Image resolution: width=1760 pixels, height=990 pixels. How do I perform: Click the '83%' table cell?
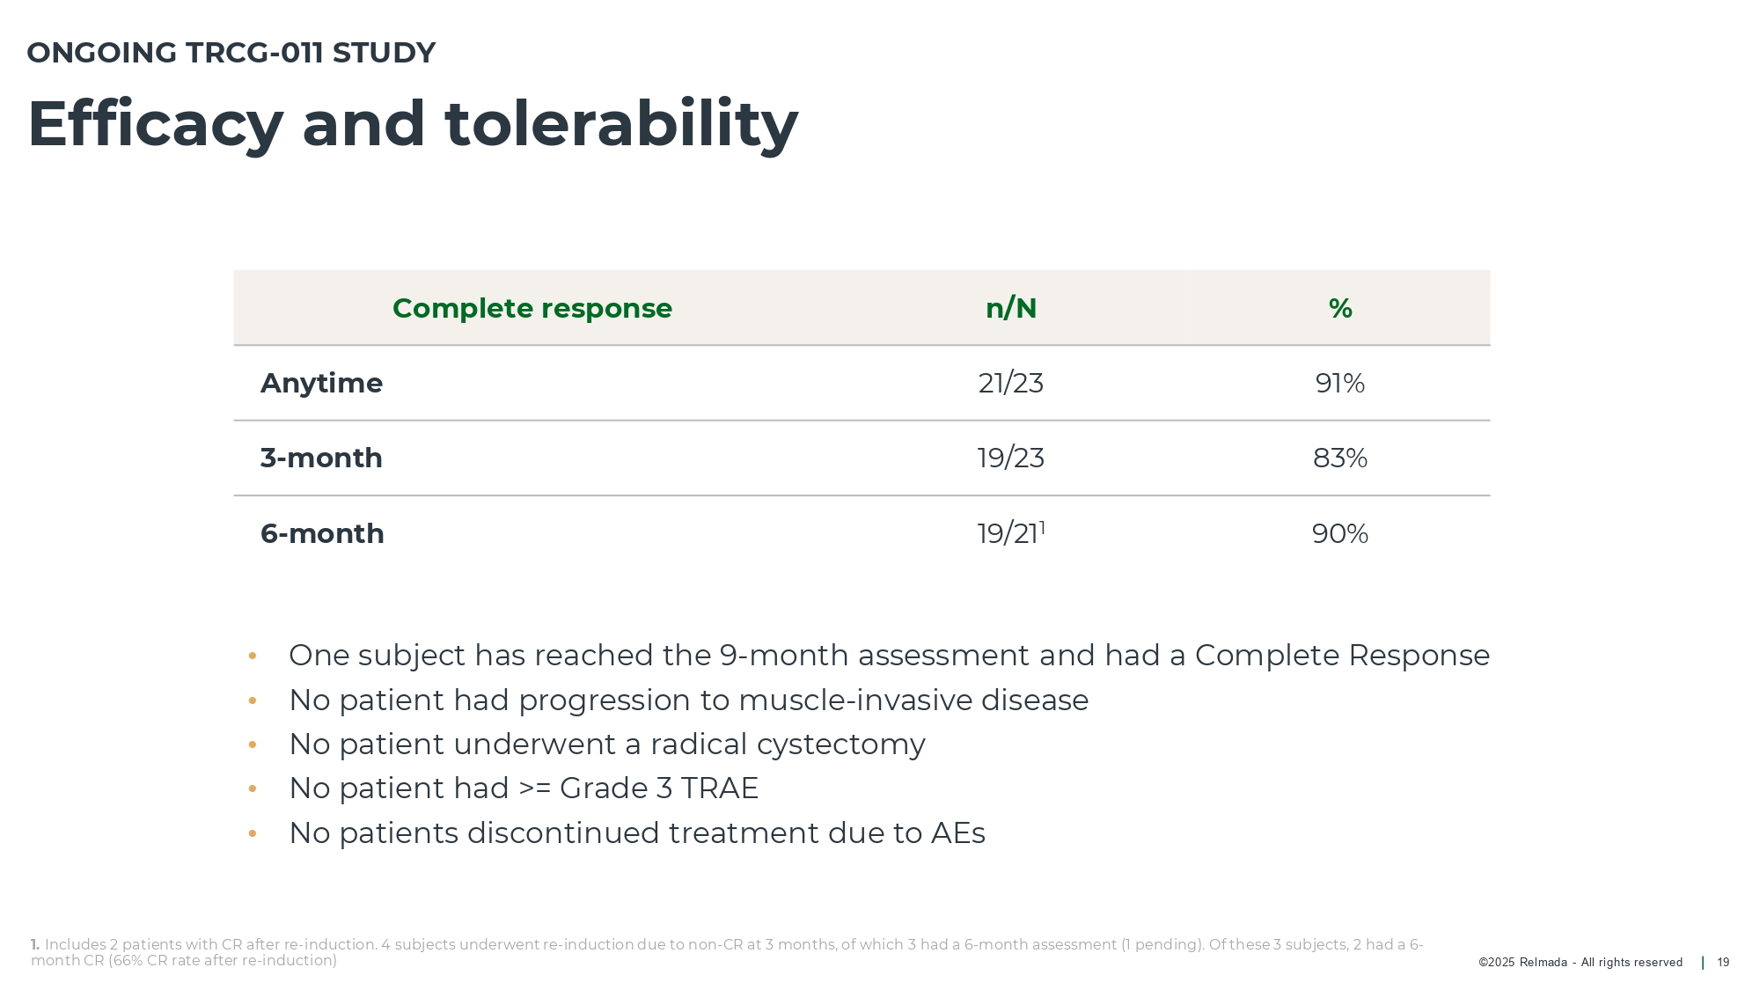click(x=1339, y=458)
